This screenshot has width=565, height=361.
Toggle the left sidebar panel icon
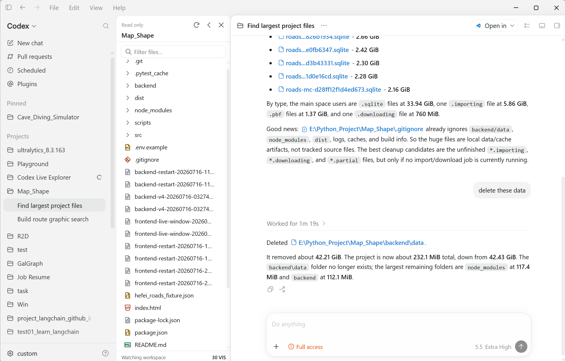coord(9,8)
